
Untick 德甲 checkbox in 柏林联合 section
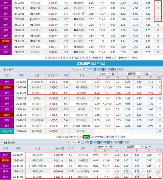point(95,69)
